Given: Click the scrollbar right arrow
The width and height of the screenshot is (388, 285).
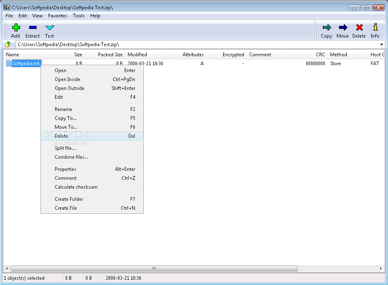Looking at the screenshot, I should click(381, 269).
